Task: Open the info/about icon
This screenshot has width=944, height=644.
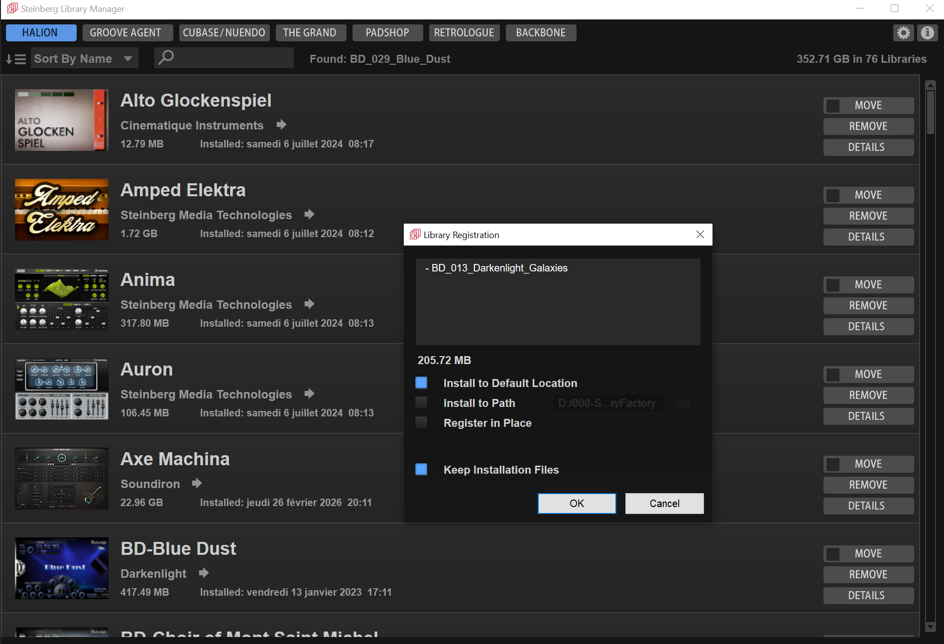Action: click(x=927, y=33)
